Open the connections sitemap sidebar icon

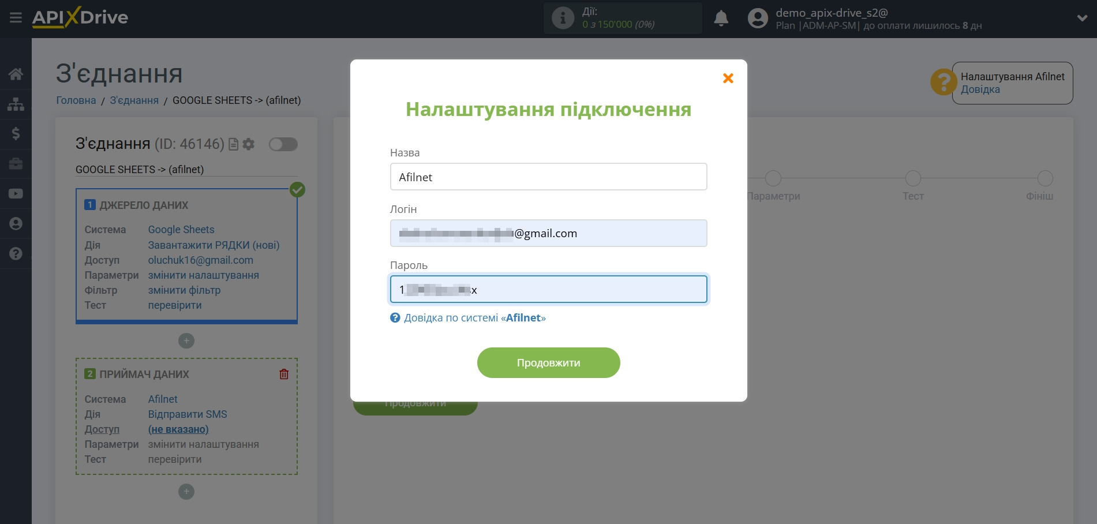(x=16, y=104)
